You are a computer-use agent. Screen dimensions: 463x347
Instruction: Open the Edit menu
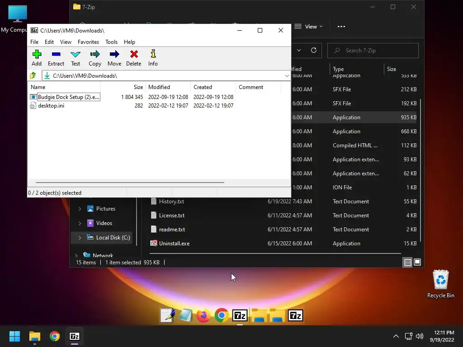pyautogui.click(x=49, y=42)
